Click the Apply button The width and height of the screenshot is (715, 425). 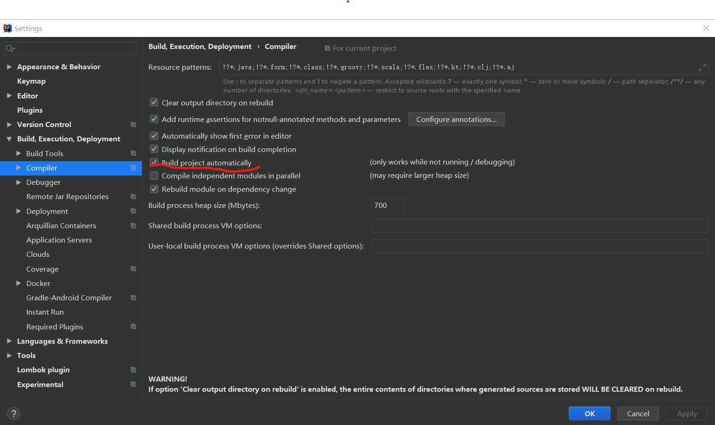pyautogui.click(x=687, y=413)
